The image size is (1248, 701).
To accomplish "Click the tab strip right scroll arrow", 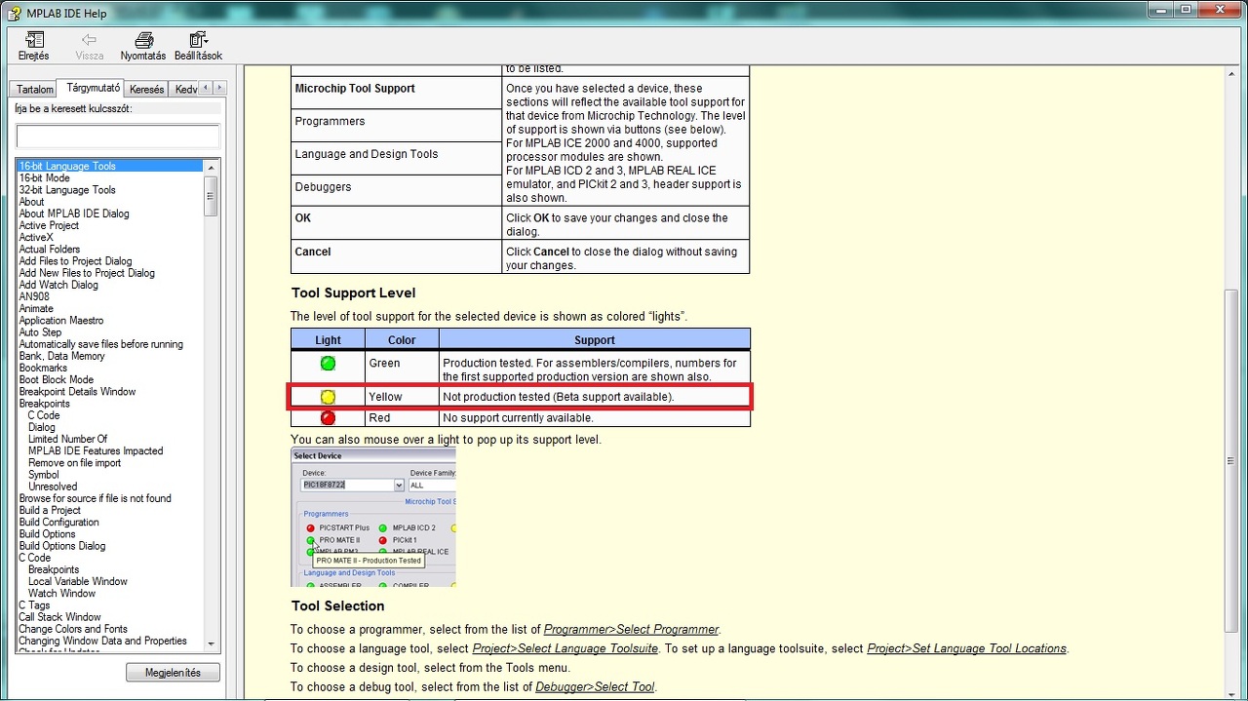I will pyautogui.click(x=219, y=88).
